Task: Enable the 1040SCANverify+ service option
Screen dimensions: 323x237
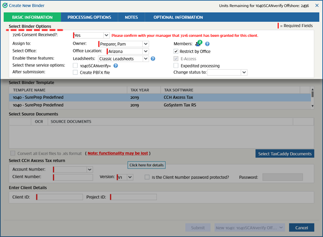Action: pyautogui.click(x=75, y=65)
